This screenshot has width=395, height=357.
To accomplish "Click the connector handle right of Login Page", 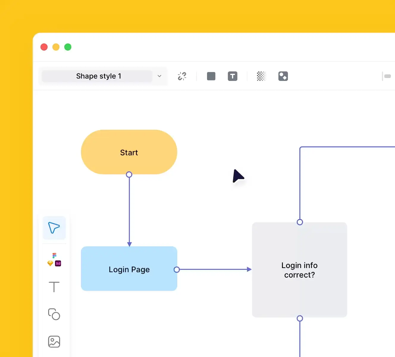I will pos(177,270).
